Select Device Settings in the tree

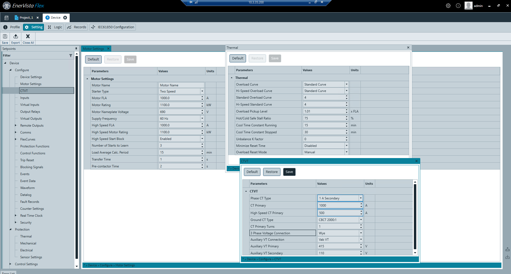(x=31, y=77)
